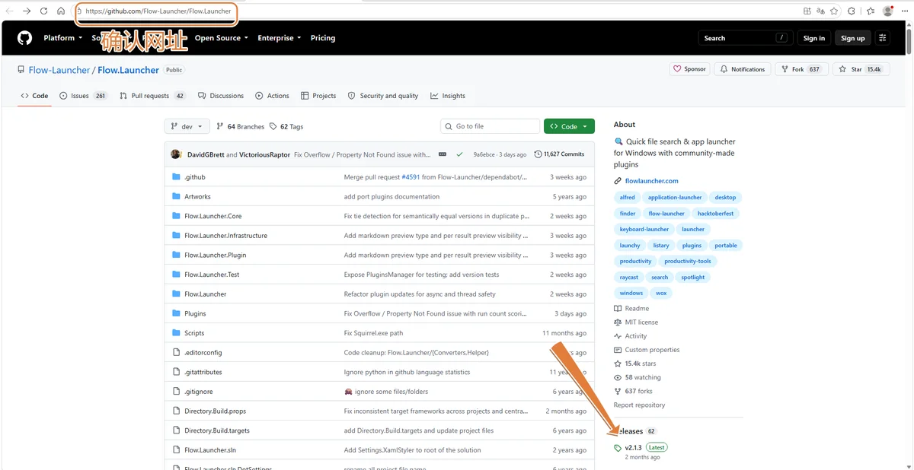Select the Code tab
Screen dimensions: 914x470
point(34,96)
